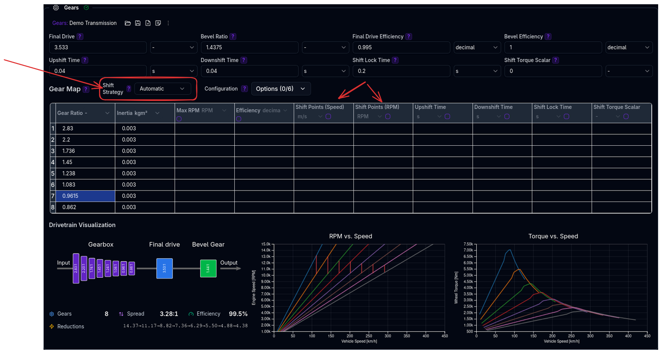The width and height of the screenshot is (662, 354).
Task: Click the Bevel Ratio input field
Action: pyautogui.click(x=249, y=47)
